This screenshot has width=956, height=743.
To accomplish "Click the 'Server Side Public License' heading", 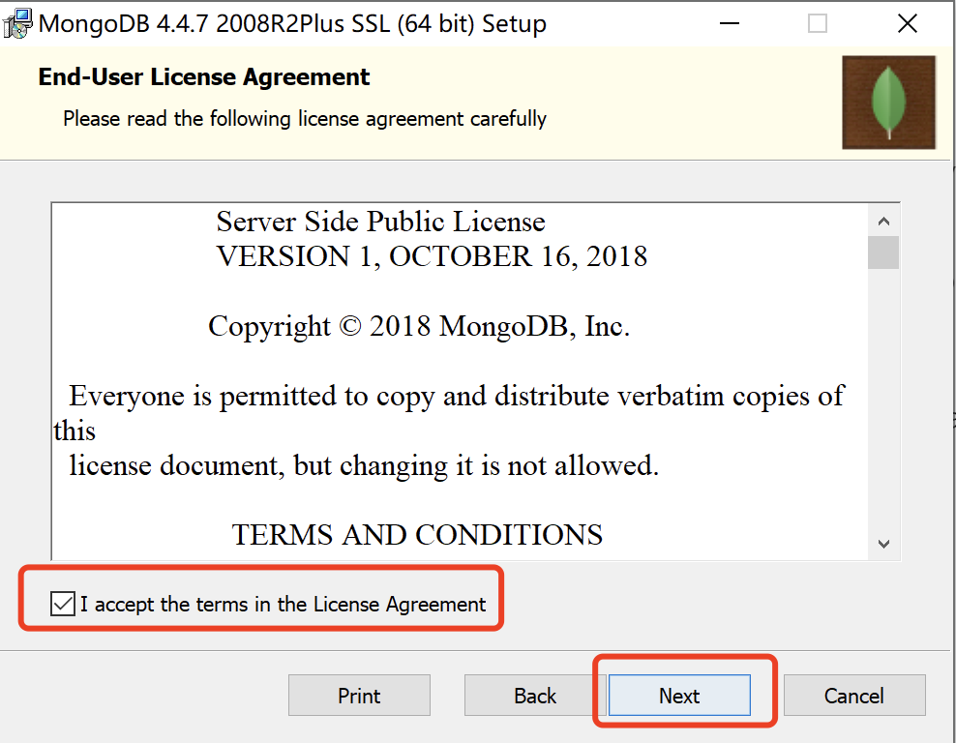I will point(380,222).
